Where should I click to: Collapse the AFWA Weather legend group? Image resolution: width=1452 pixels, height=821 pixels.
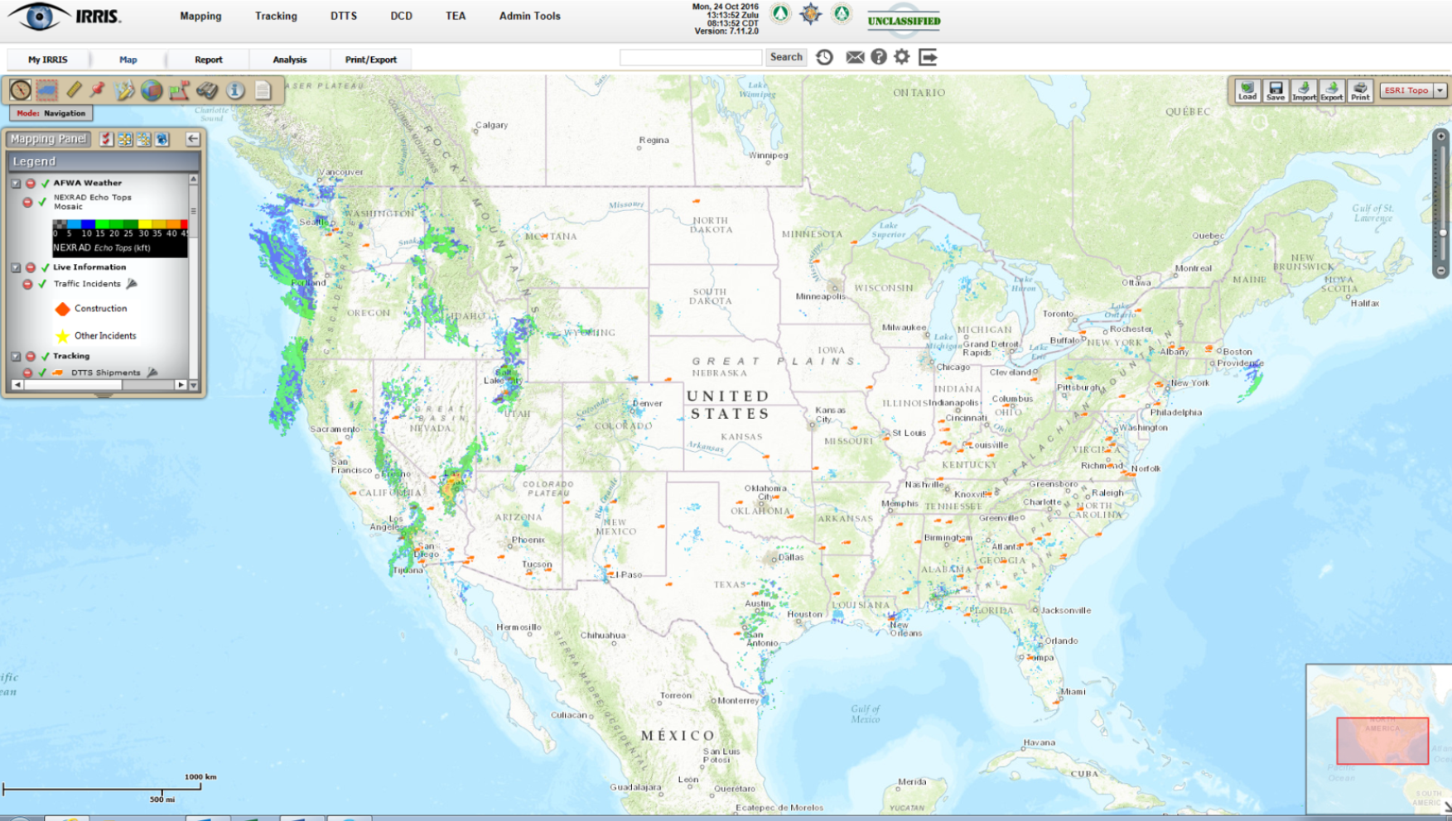tap(16, 183)
